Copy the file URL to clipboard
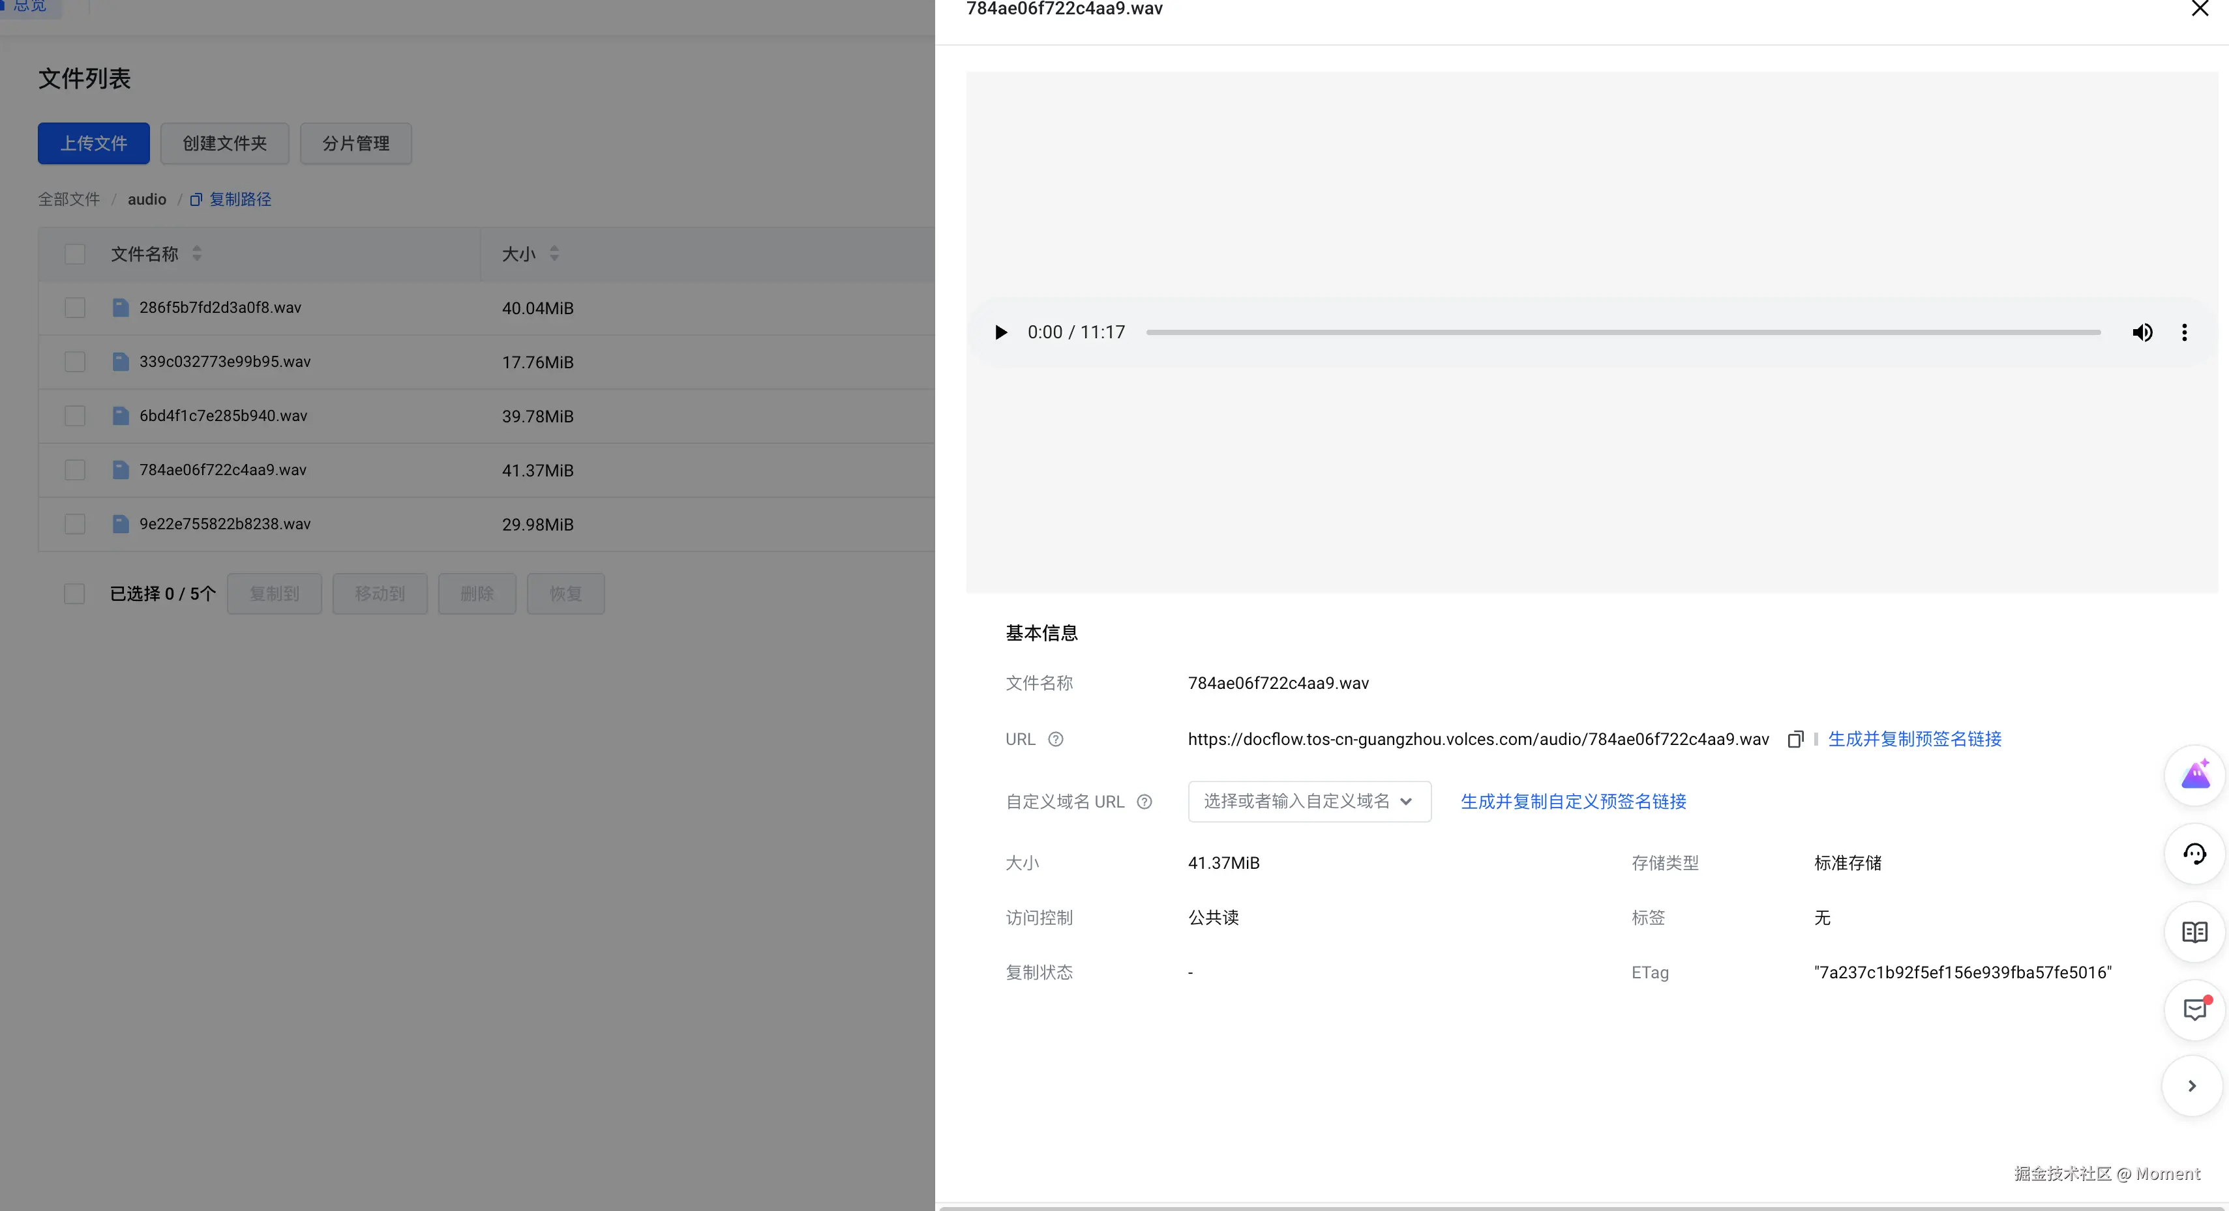The width and height of the screenshot is (2229, 1211). click(x=1795, y=738)
